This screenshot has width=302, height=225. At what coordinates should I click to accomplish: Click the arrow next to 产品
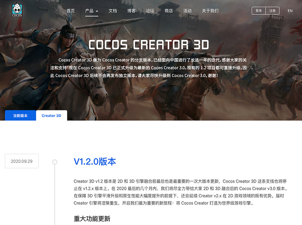click(x=97, y=11)
